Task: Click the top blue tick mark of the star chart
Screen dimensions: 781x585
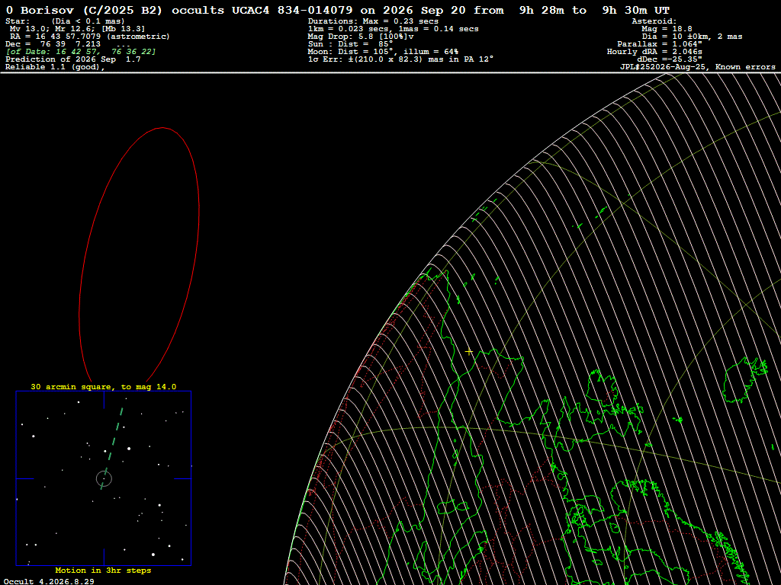Action: tap(104, 400)
